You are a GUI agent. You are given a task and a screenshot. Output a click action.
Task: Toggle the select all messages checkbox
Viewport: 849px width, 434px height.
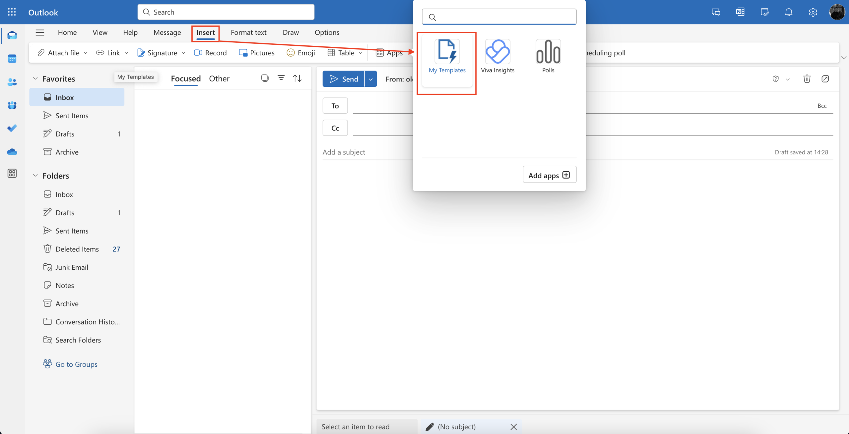click(x=265, y=78)
